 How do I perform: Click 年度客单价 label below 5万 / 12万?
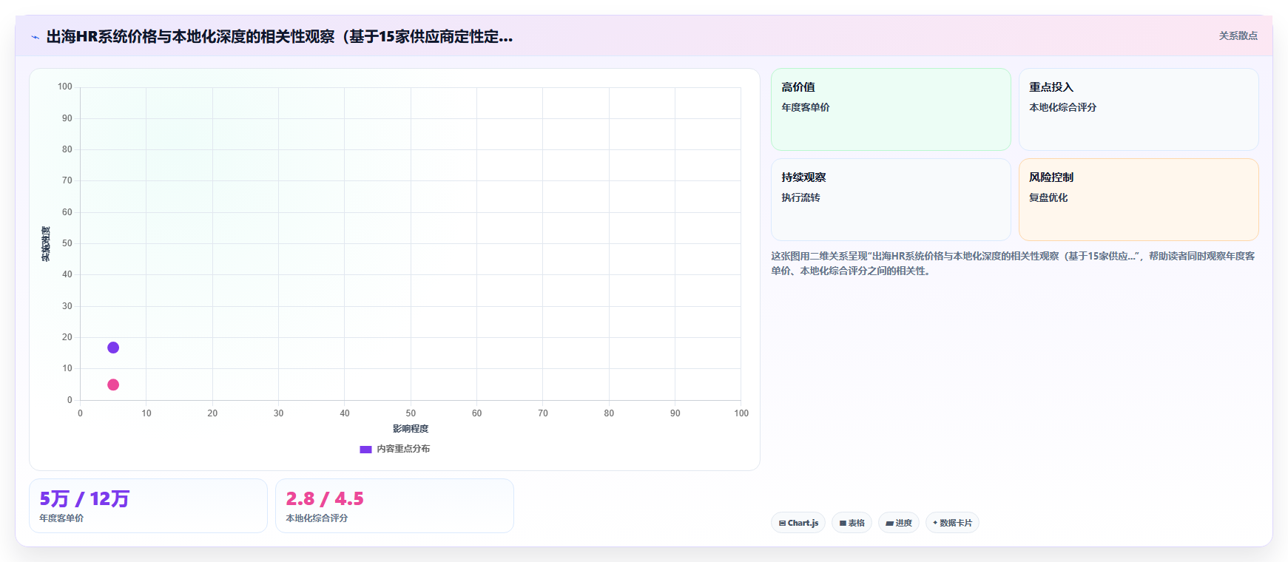pos(61,518)
